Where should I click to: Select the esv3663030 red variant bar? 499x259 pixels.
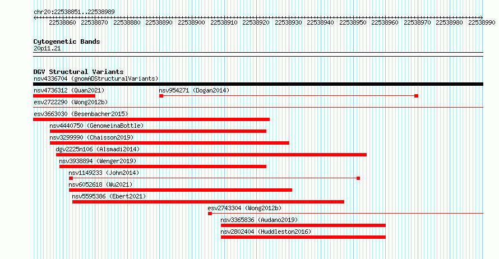[x=151, y=119]
